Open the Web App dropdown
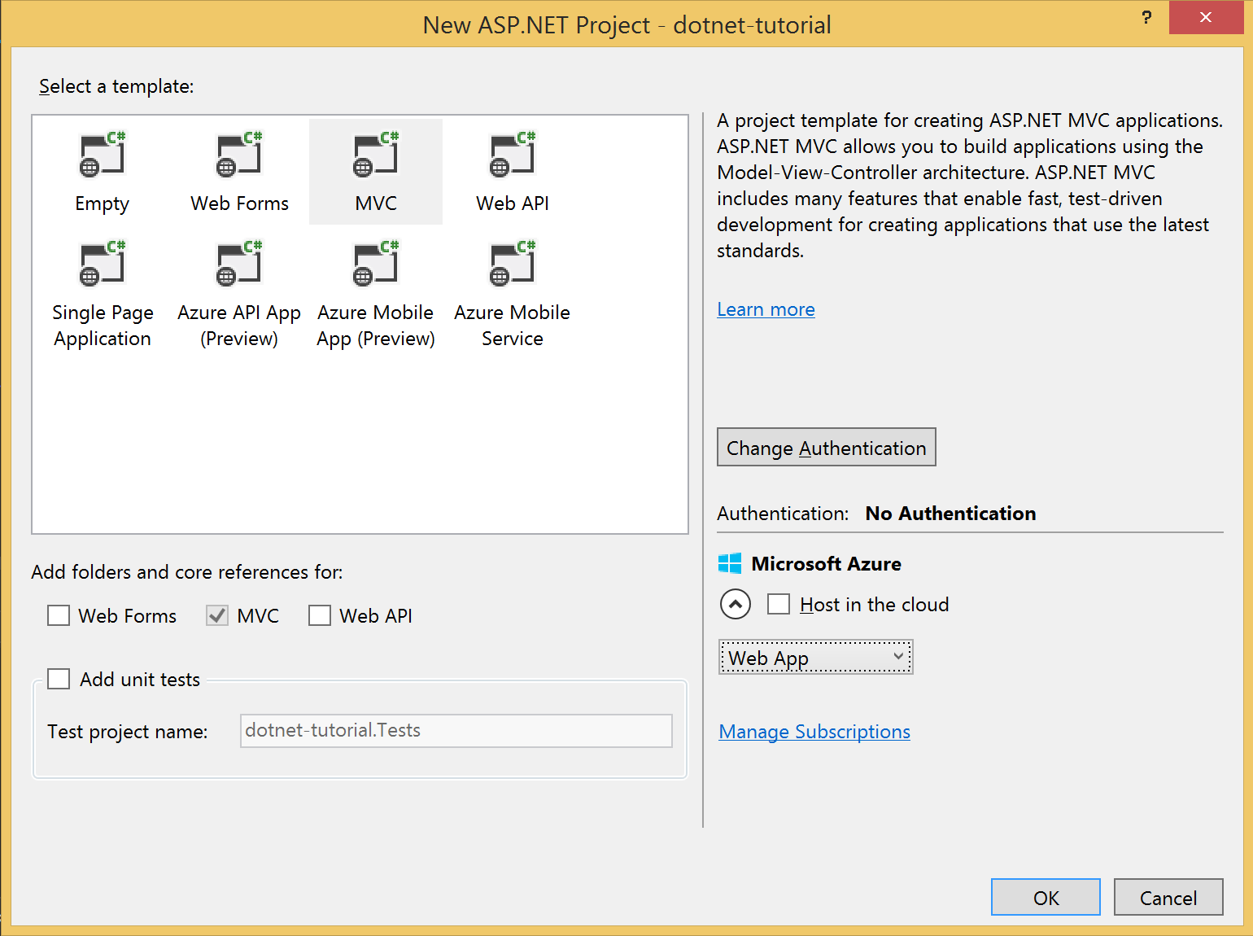Viewport: 1253px width, 936px height. click(816, 657)
